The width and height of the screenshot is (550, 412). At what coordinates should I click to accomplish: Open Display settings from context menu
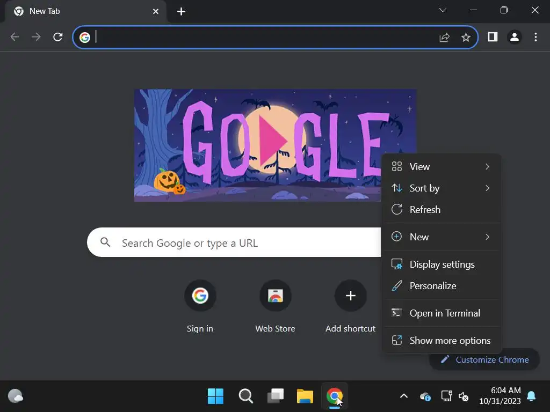click(x=442, y=264)
